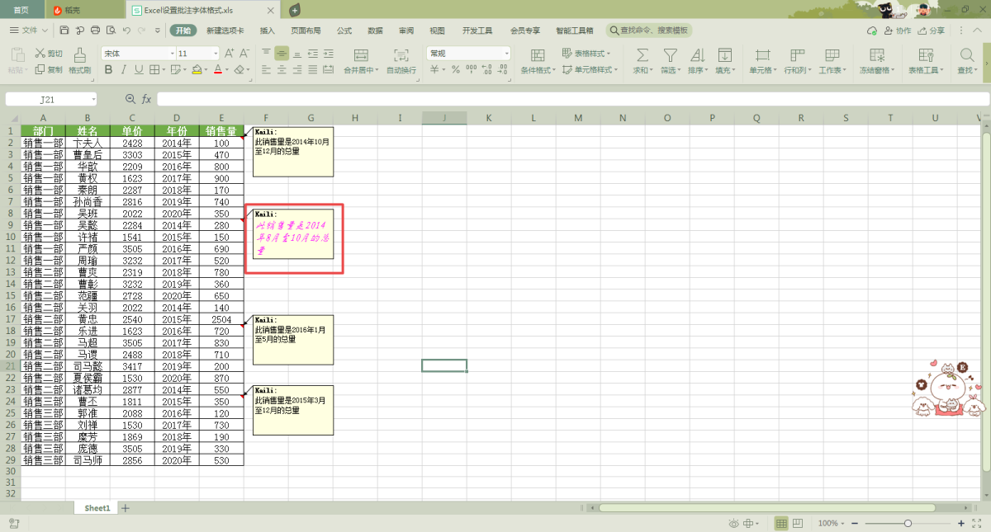The width and height of the screenshot is (991, 532).
Task: Click the Undo arrow
Action: (x=126, y=31)
